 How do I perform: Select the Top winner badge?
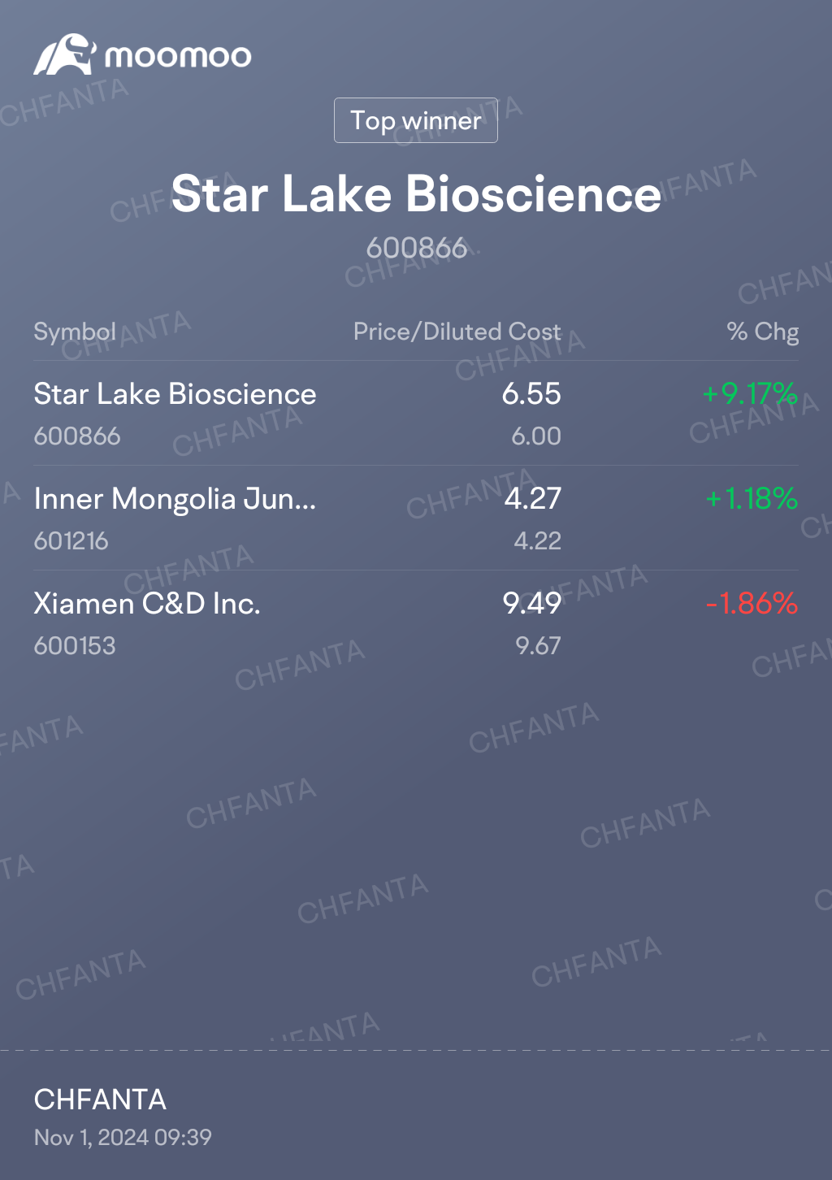coord(416,120)
